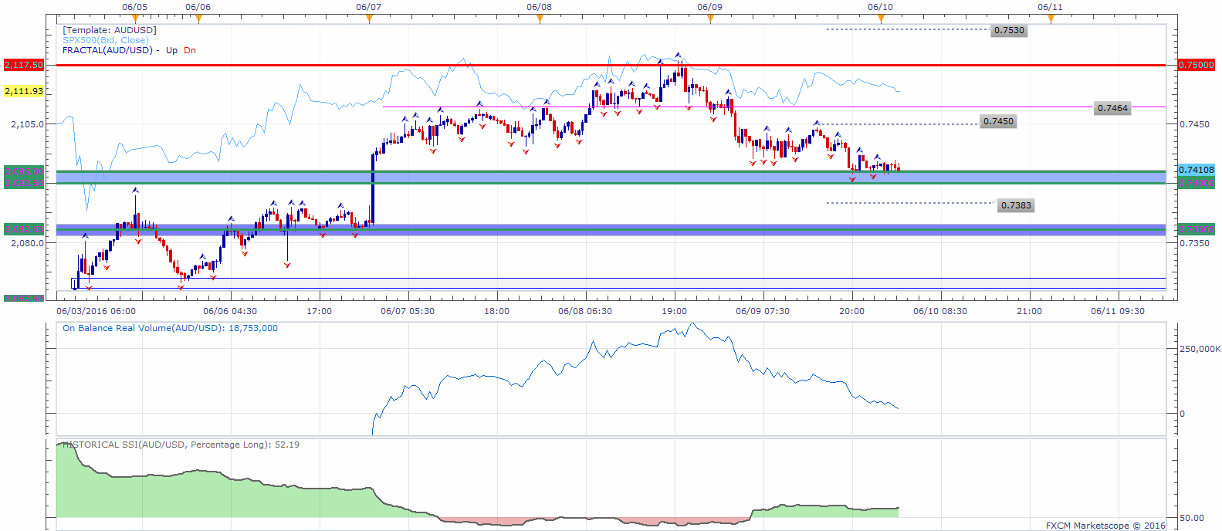Select the orange day marker for 06/07

coord(369,19)
